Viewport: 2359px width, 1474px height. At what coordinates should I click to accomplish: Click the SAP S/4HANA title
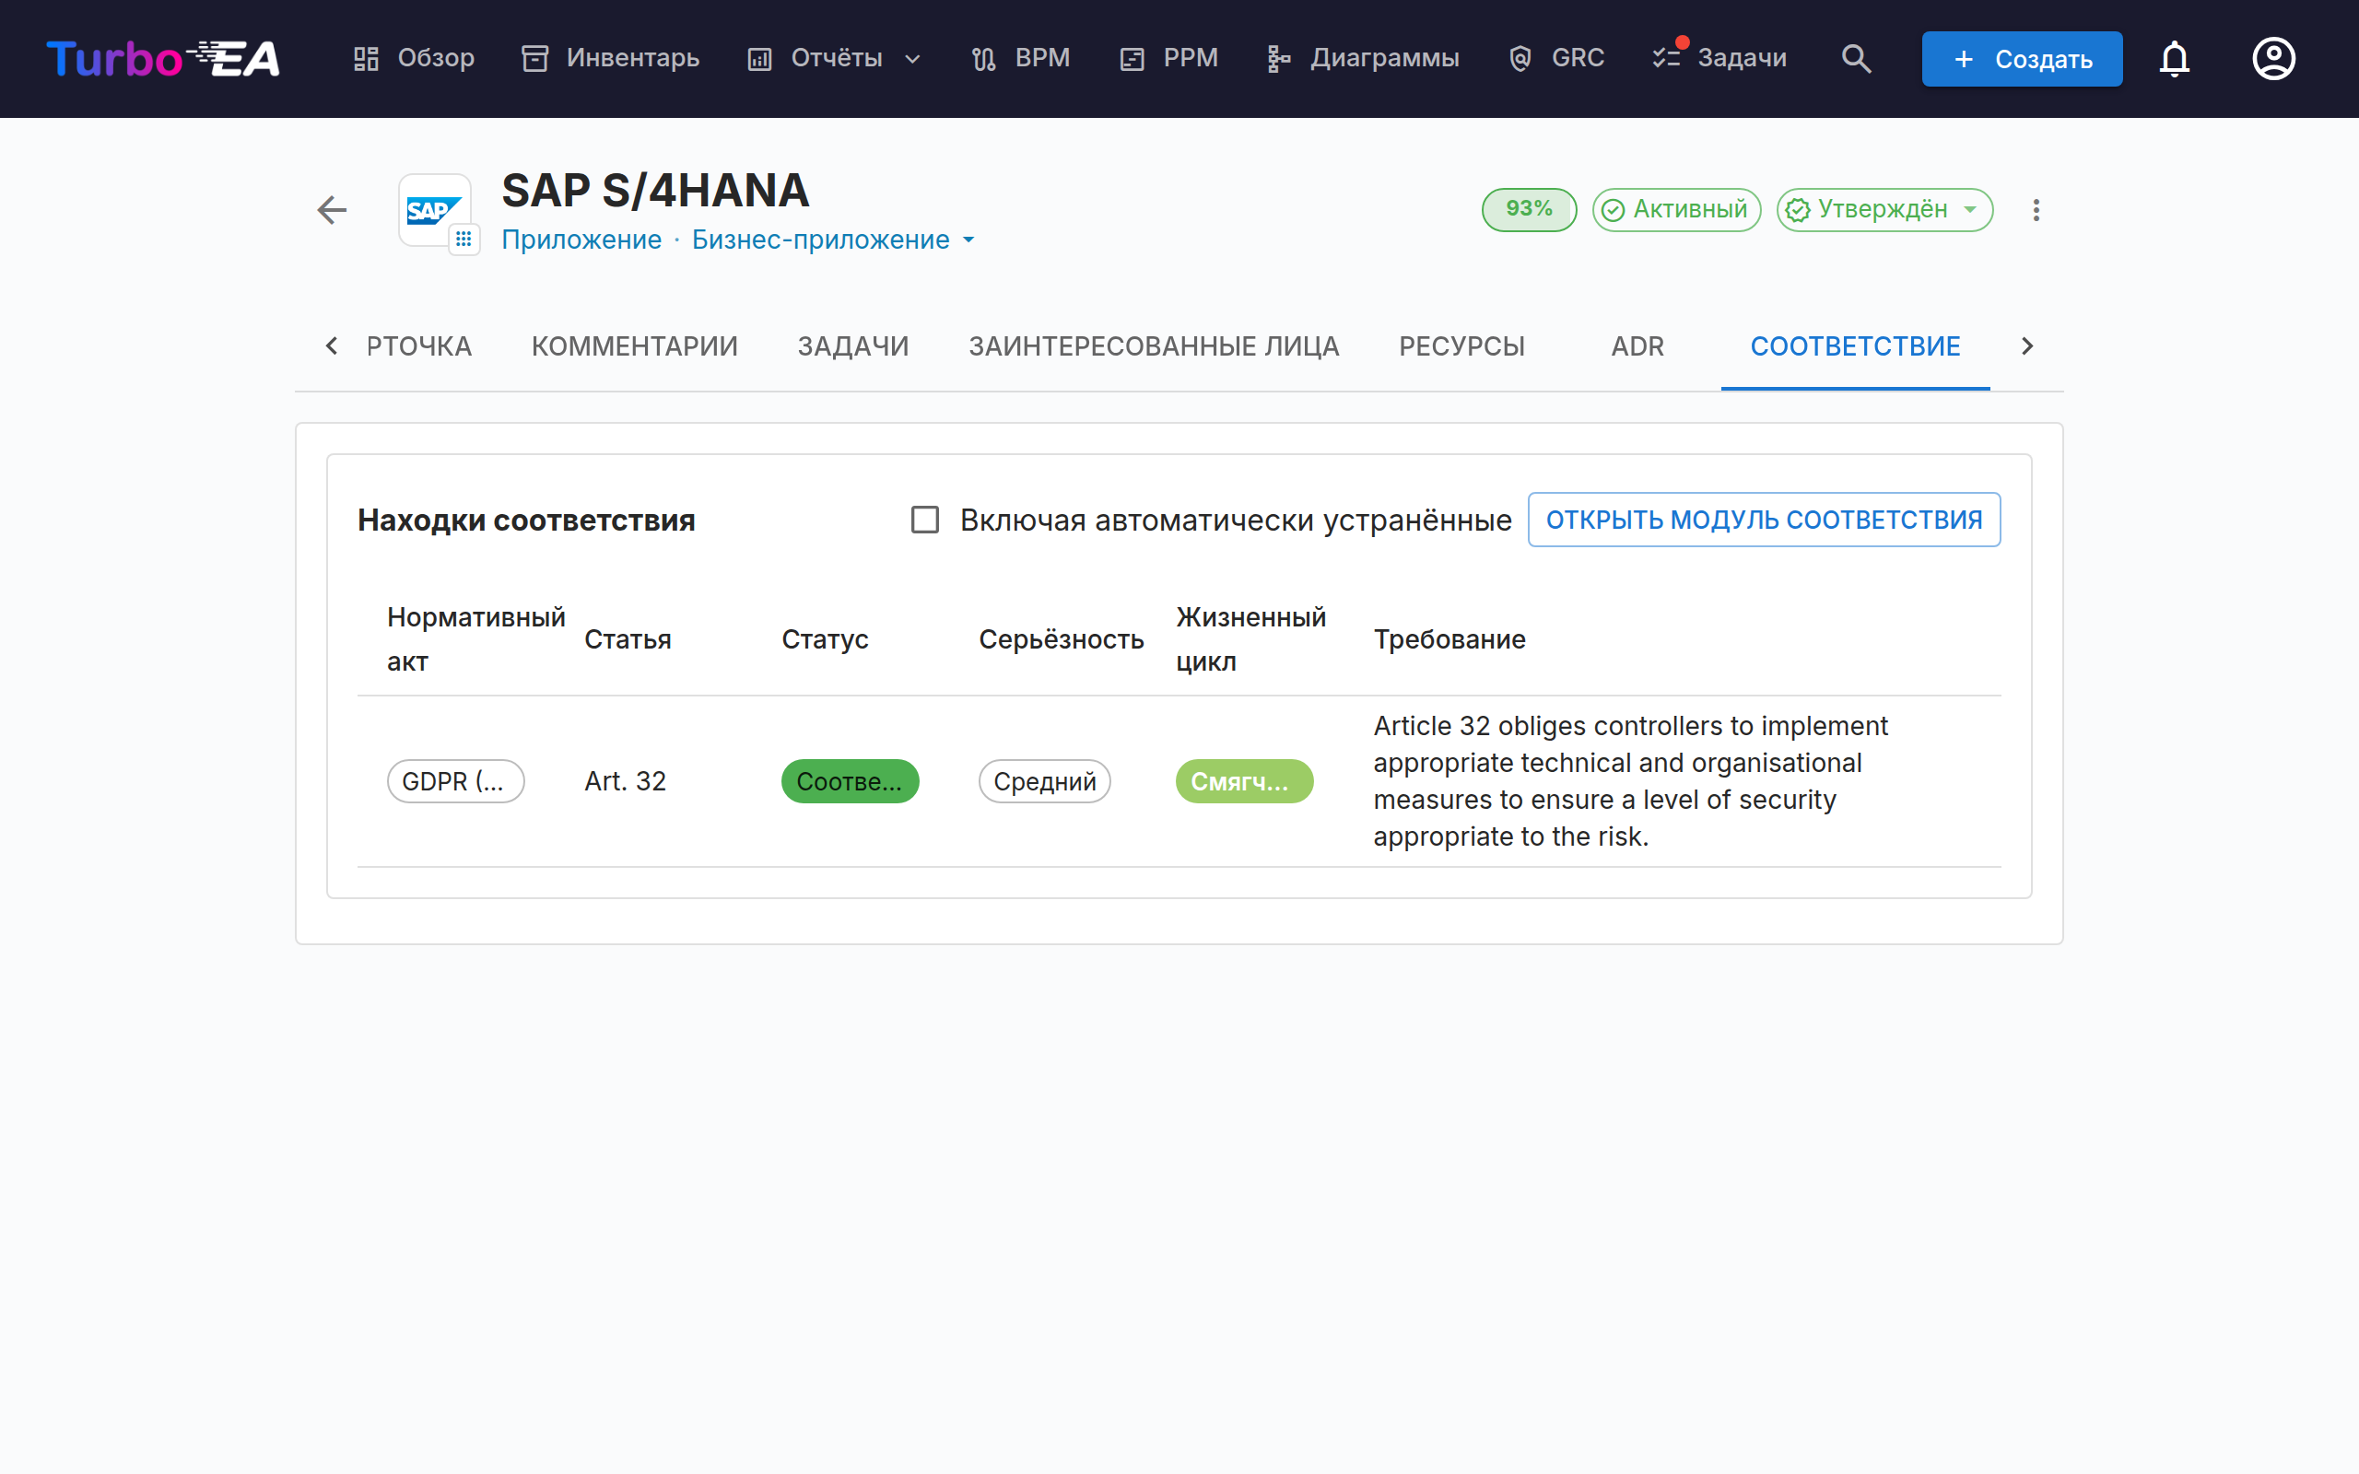coord(655,190)
